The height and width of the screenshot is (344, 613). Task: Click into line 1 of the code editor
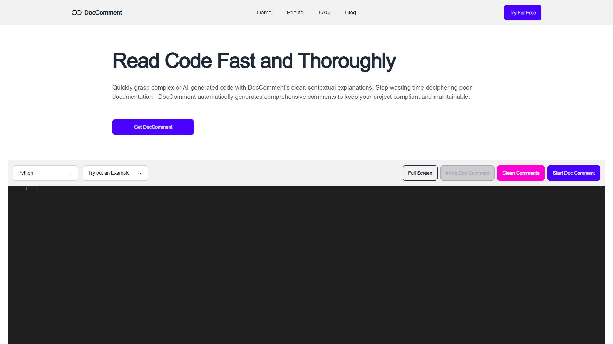pyautogui.click(x=319, y=189)
